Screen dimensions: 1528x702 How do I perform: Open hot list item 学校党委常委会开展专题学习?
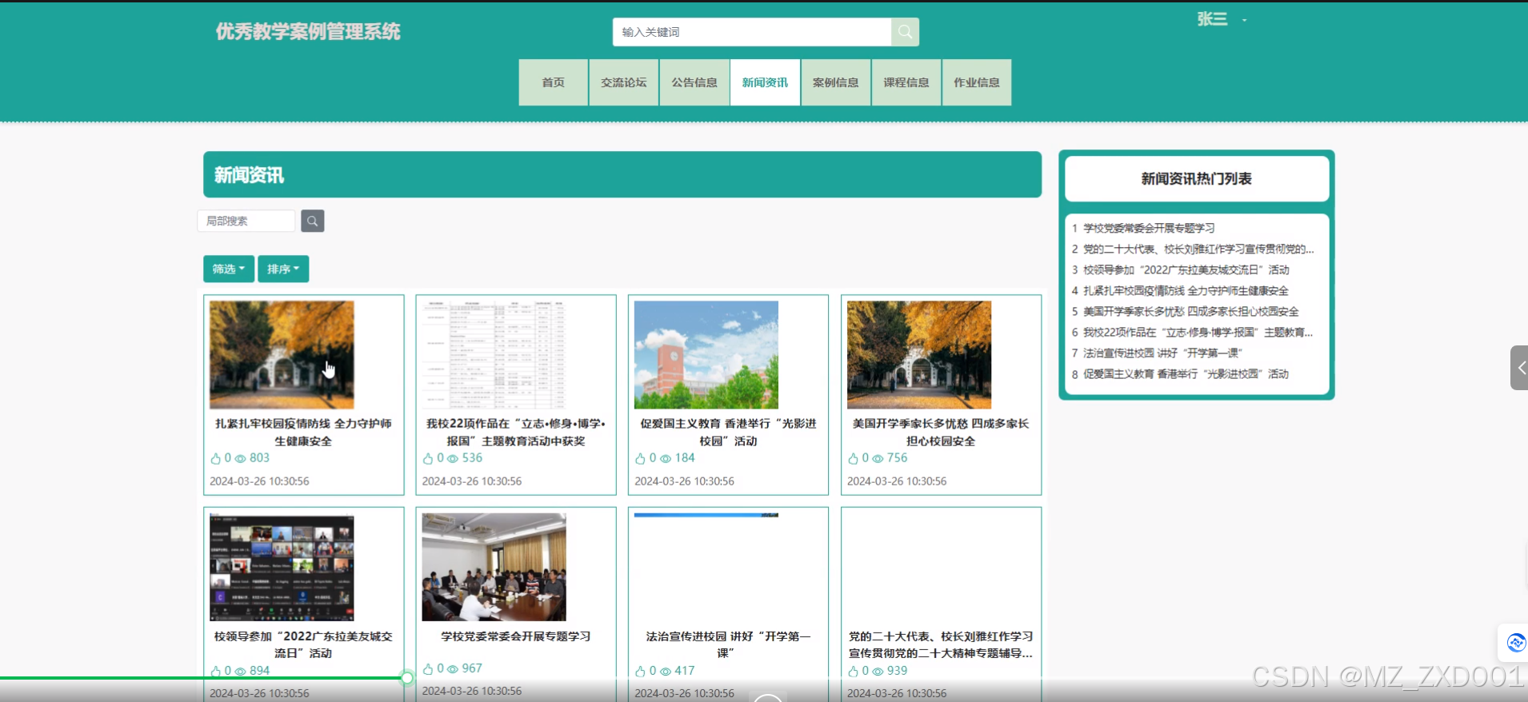[1149, 228]
